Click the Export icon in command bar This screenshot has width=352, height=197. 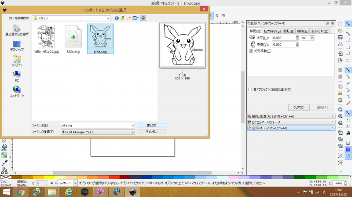coord(340,60)
